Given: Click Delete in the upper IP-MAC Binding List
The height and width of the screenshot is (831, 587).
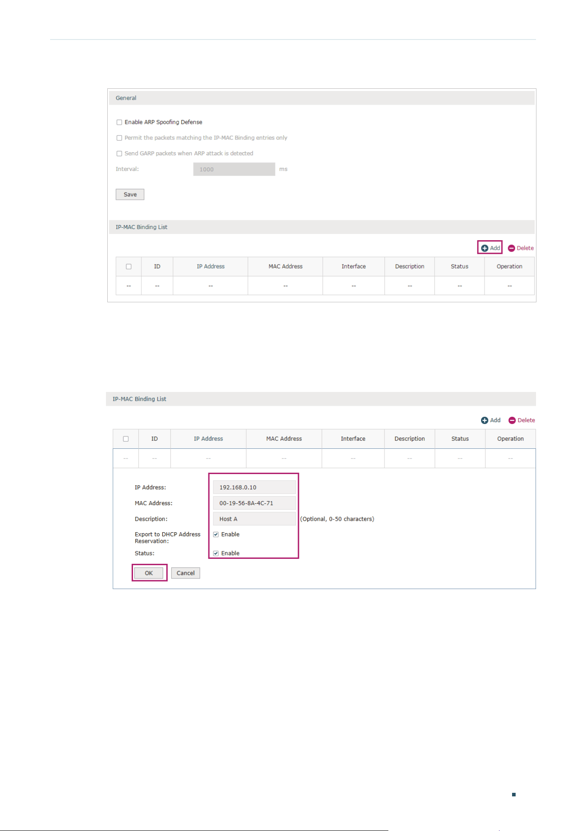Looking at the screenshot, I should (x=521, y=248).
